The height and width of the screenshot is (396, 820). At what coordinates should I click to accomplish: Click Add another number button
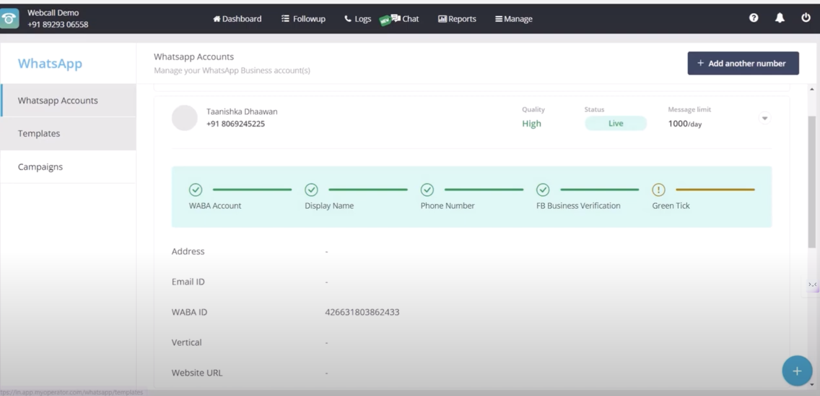(743, 63)
